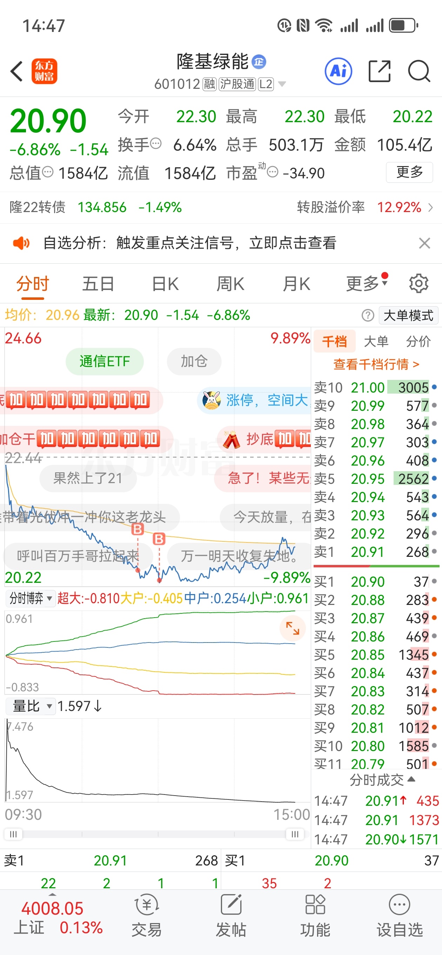Open the 量比 indicator dropdown
This screenshot has height=955, width=442.
(31, 706)
